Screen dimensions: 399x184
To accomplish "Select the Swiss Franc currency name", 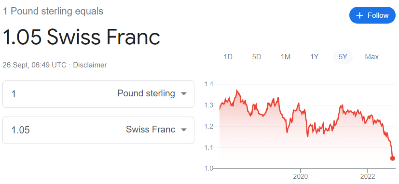I will tap(151, 130).
